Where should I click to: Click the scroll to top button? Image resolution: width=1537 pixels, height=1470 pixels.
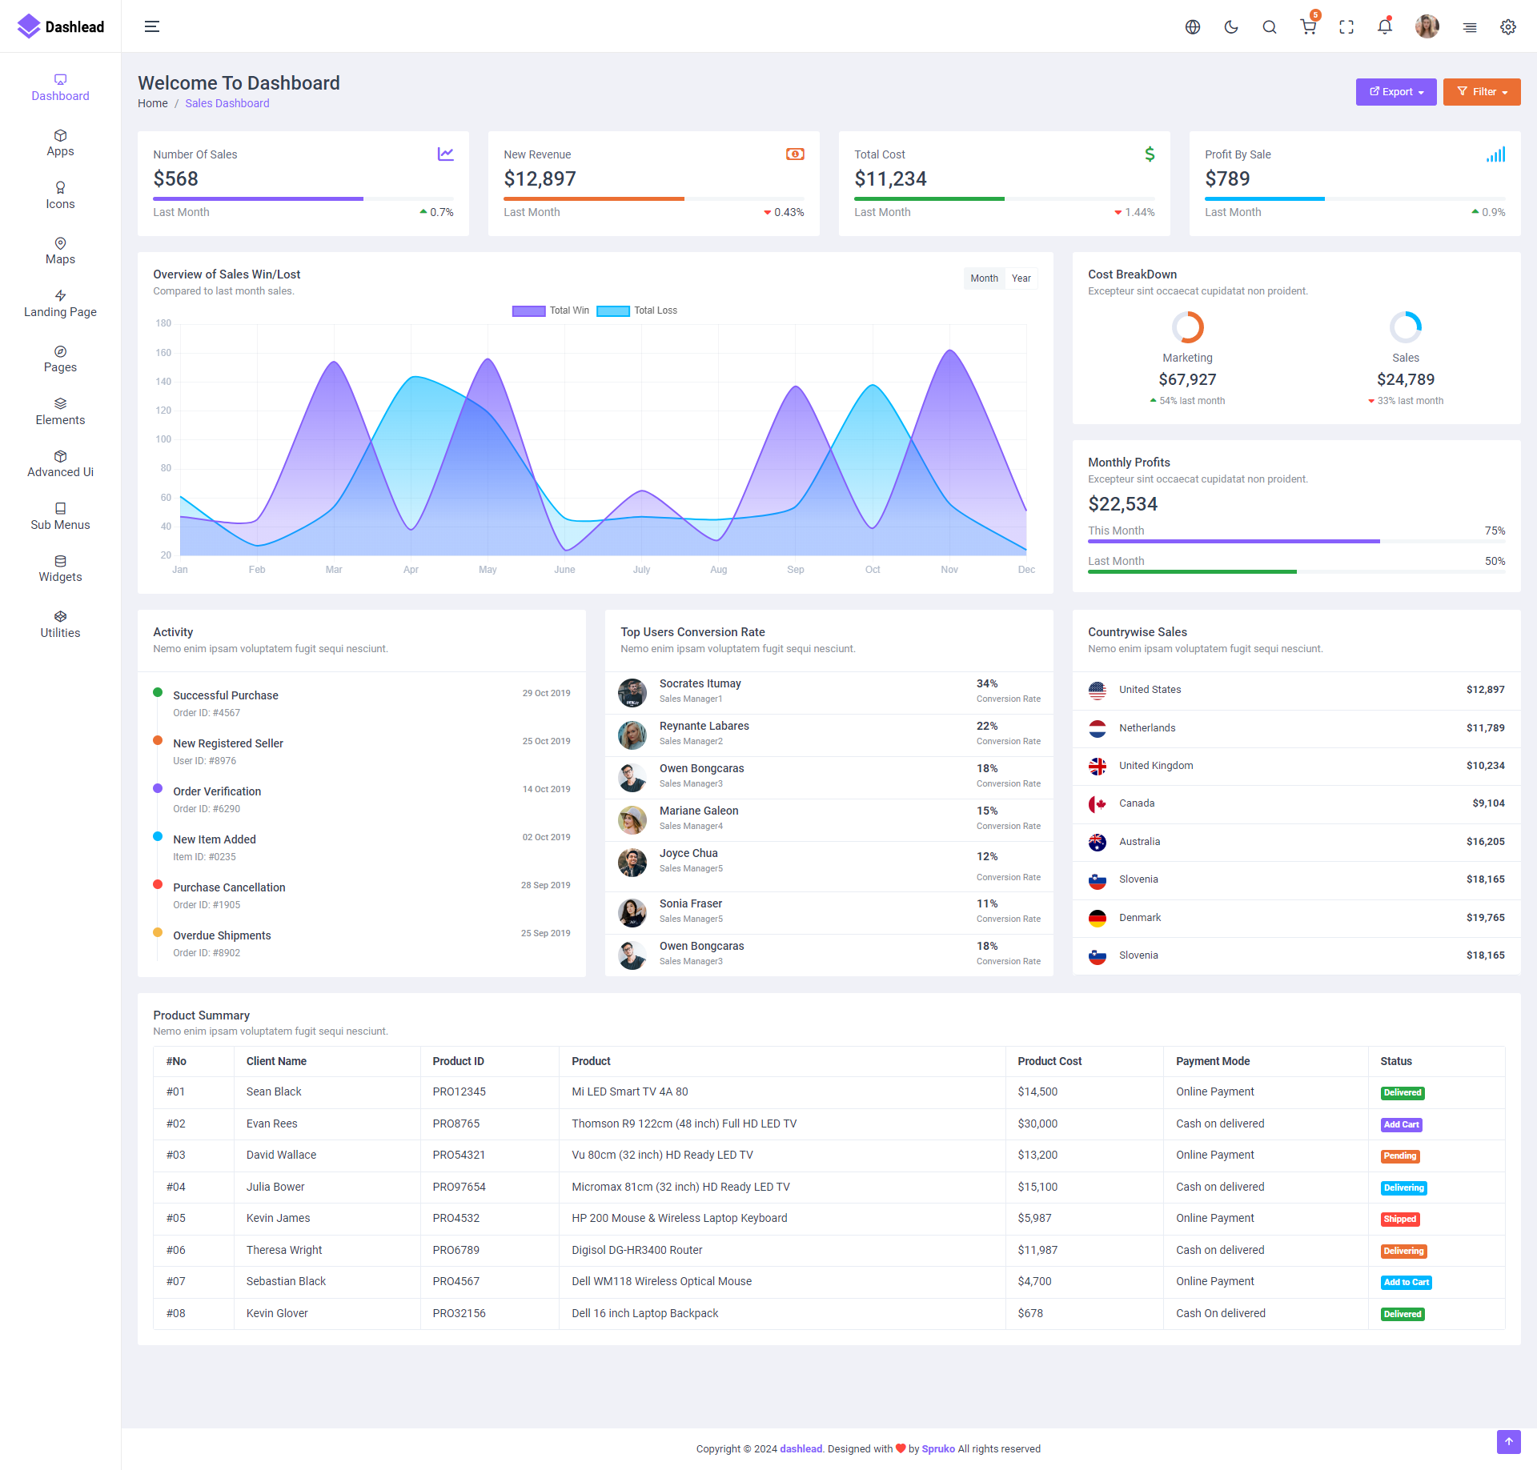[1508, 1441]
